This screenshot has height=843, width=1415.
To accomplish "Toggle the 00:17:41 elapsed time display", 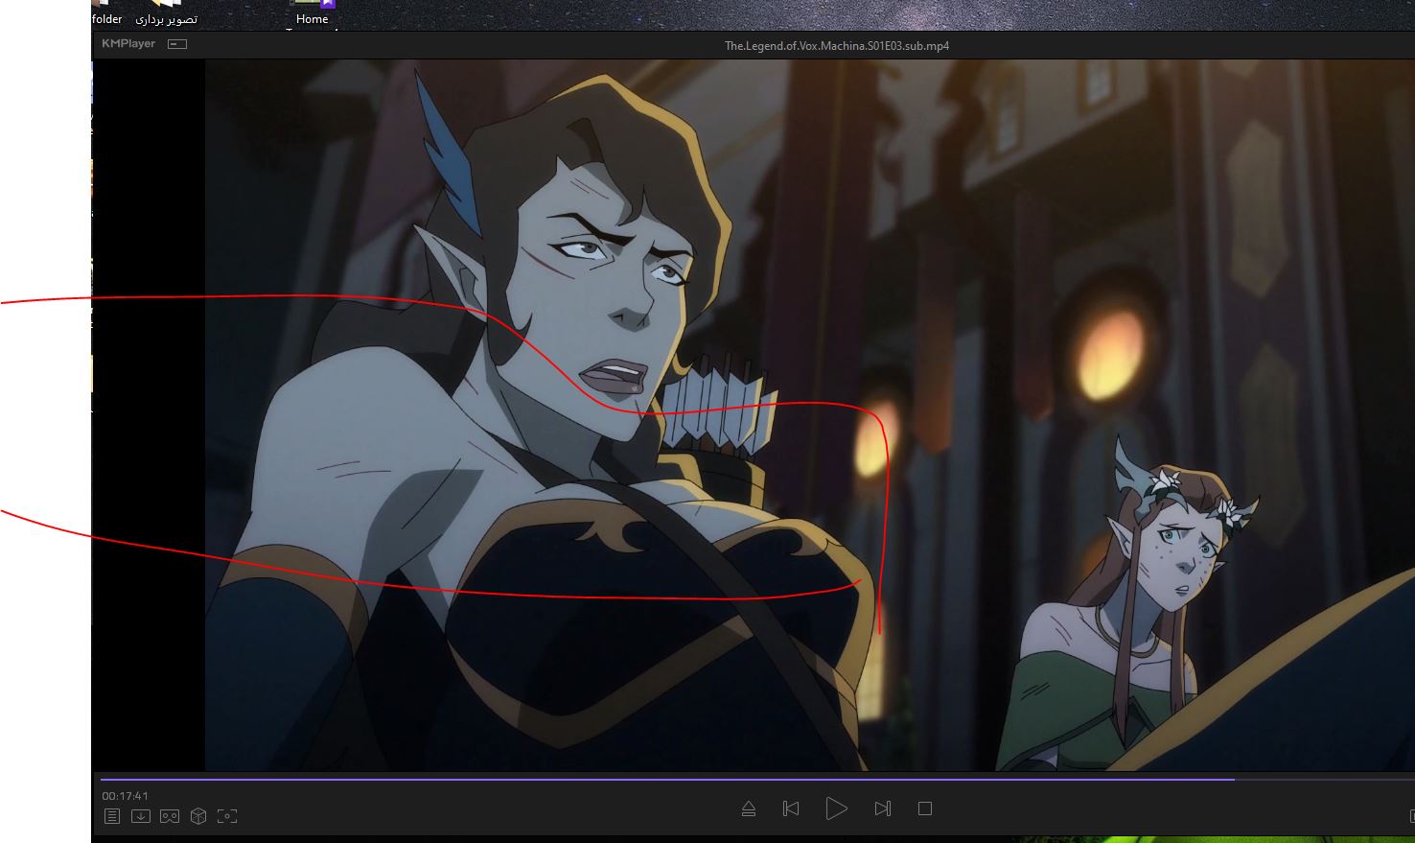I will coord(126,796).
